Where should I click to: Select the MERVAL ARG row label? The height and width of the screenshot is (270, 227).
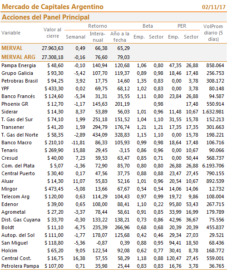coord(18,57)
